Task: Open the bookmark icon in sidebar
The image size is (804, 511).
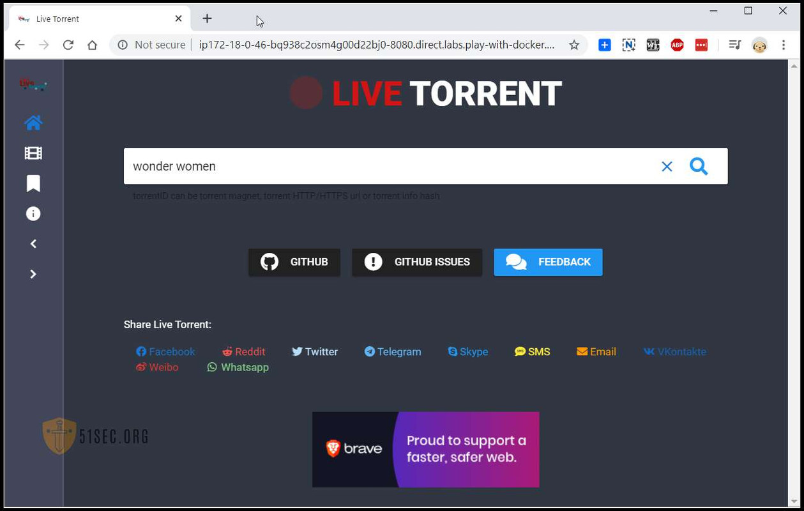Action: [x=33, y=183]
